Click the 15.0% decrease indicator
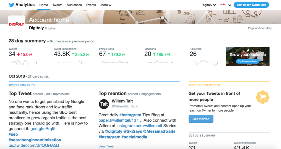This screenshot has height=149, width=281. pos(25,55)
